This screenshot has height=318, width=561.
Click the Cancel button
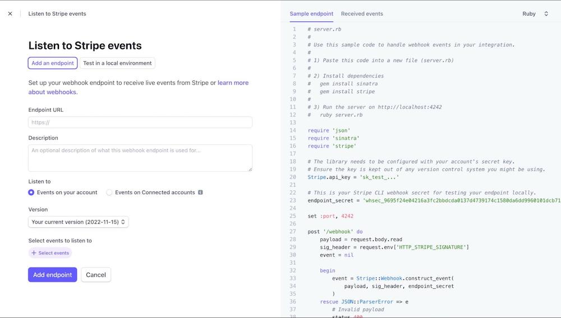click(96, 275)
